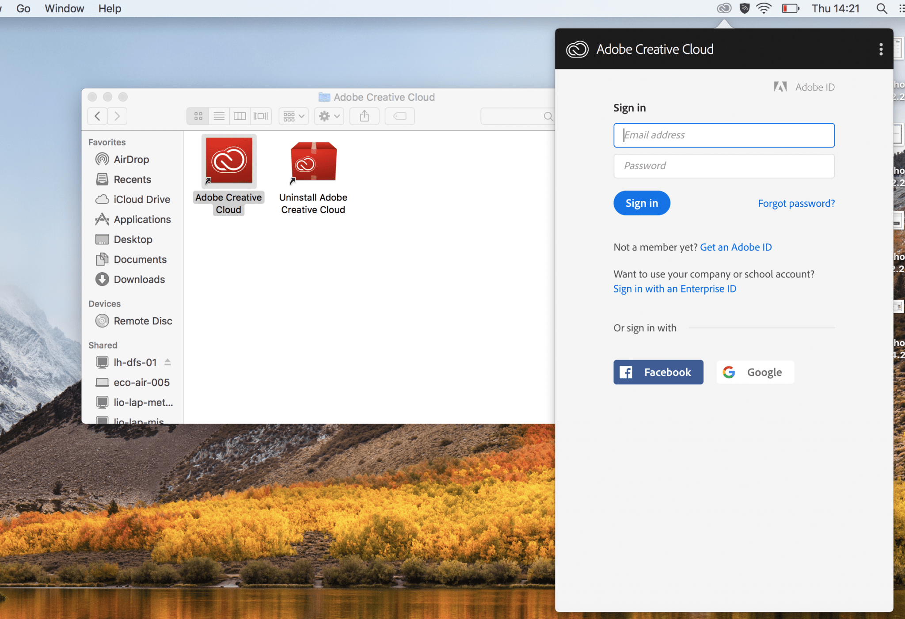Select Applications in Finder sidebar
The height and width of the screenshot is (619, 905).
142,220
